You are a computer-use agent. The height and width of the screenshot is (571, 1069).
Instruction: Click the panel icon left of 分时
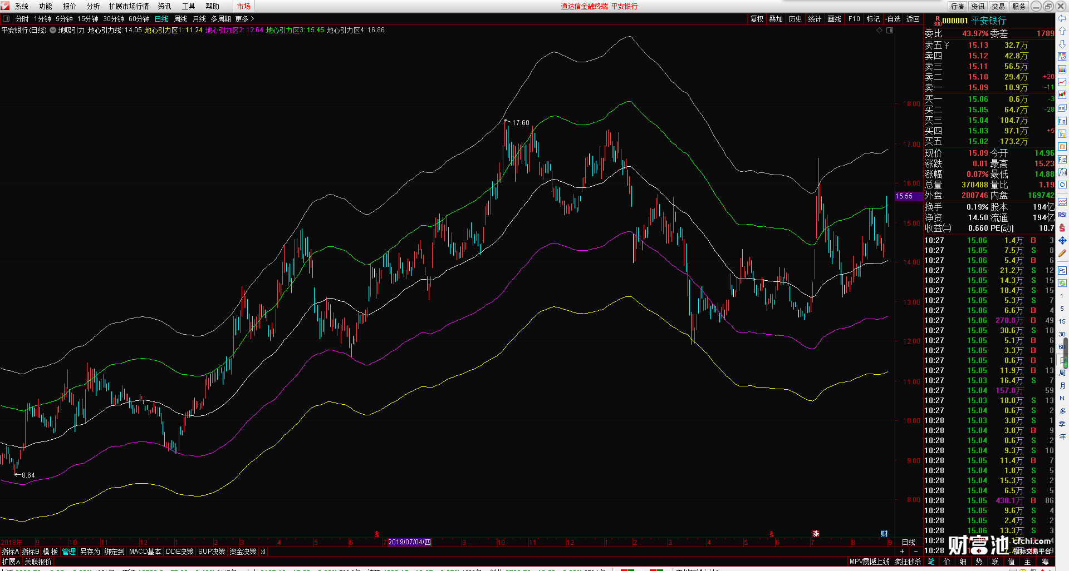click(x=6, y=19)
